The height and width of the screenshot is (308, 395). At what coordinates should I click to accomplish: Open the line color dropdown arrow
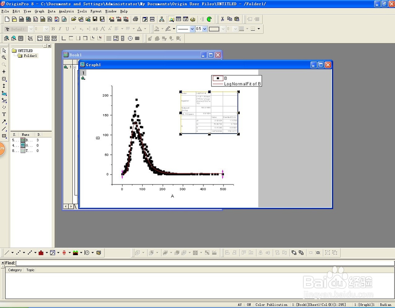174,29
